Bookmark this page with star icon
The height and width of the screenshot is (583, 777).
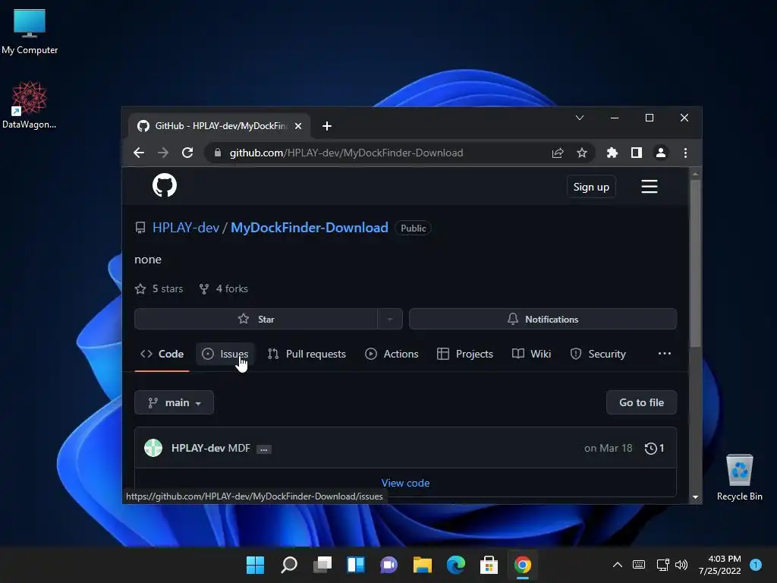[x=582, y=153]
